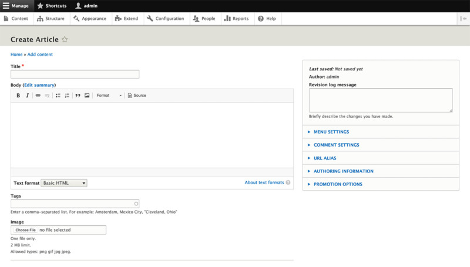Add page to shortcuts with star icon
Image resolution: width=470 pixels, height=267 pixels.
[65, 40]
